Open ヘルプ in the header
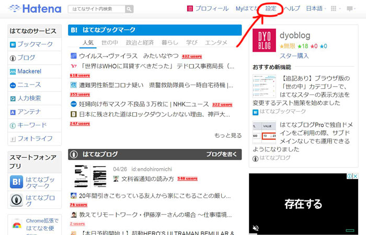 click(x=292, y=9)
